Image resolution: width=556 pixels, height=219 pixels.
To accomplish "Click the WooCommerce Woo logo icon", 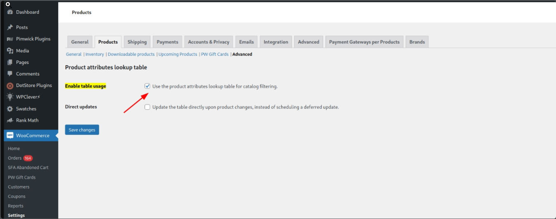I will (x=10, y=135).
